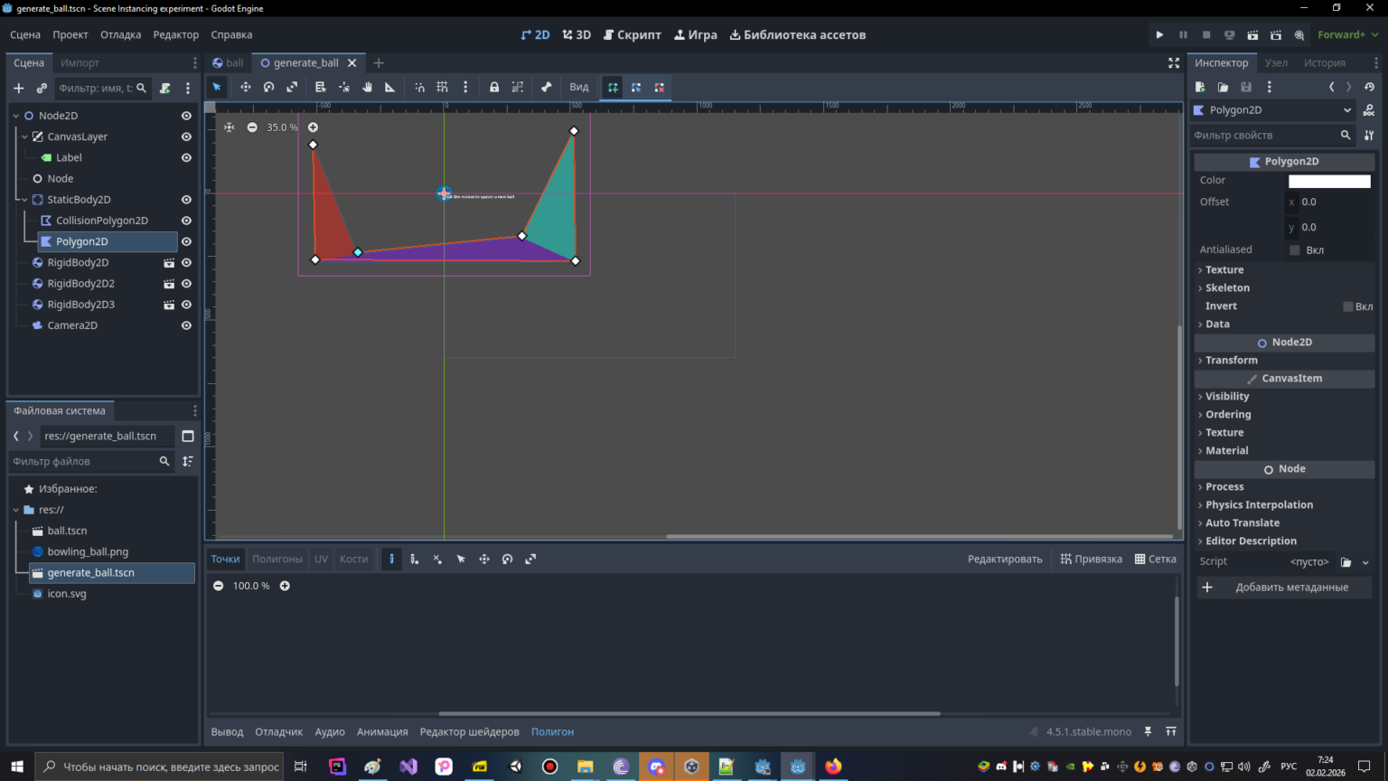Image resolution: width=1388 pixels, height=781 pixels.
Task: Select the Rotate mode tool in viewport toolbar
Action: pos(268,88)
